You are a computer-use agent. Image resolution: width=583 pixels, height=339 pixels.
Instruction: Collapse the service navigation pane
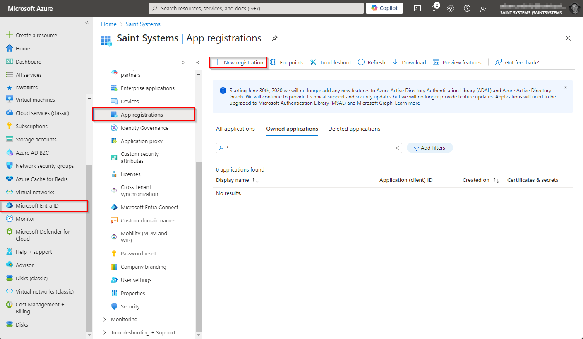(197, 62)
